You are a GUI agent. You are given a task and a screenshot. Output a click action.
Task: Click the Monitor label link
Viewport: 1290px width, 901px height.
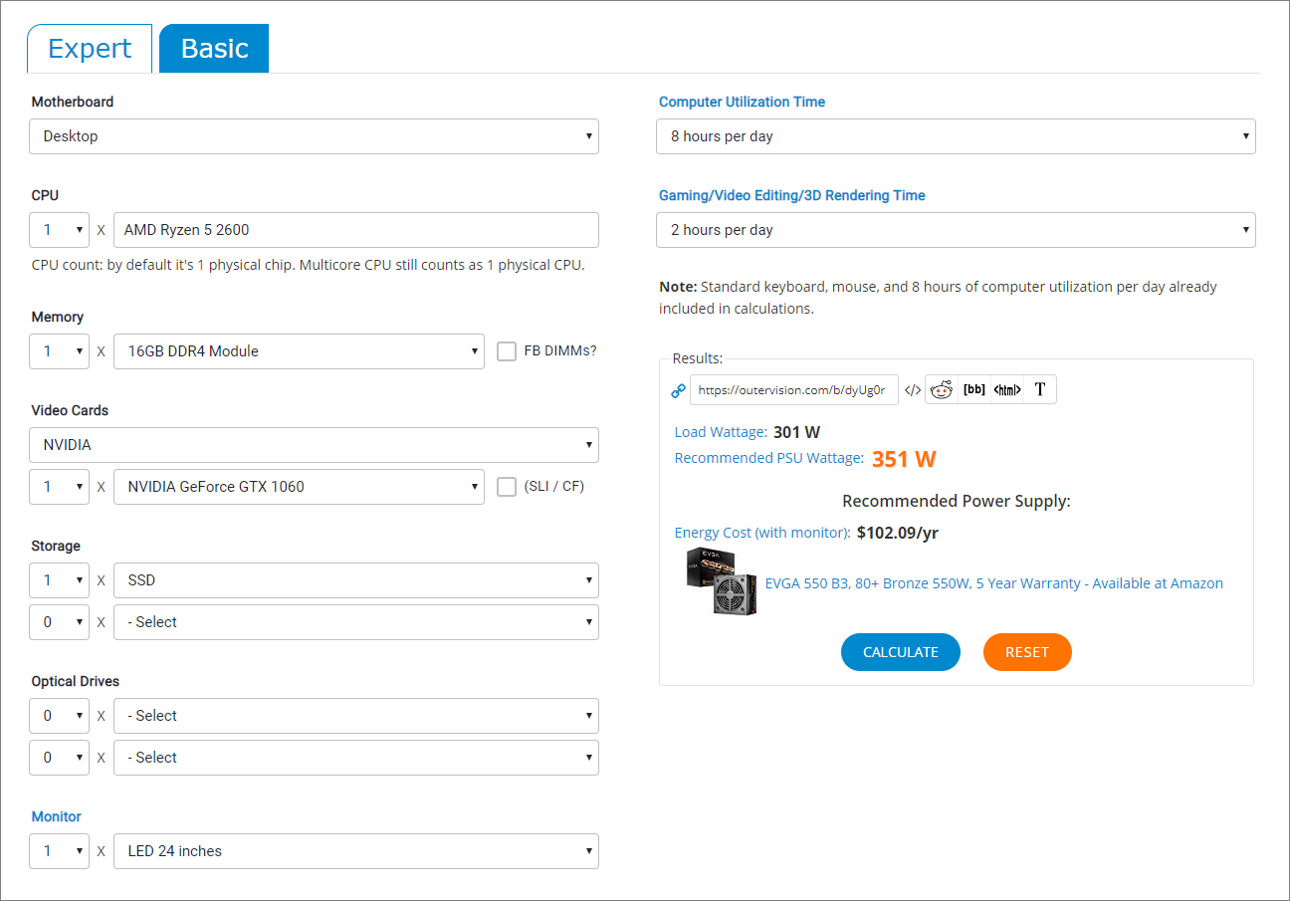coord(56,816)
